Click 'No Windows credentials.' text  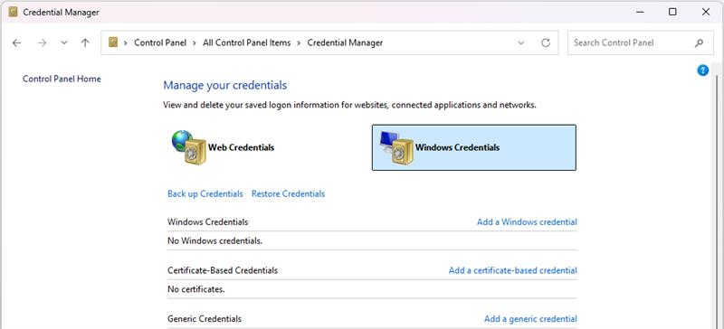tap(214, 240)
